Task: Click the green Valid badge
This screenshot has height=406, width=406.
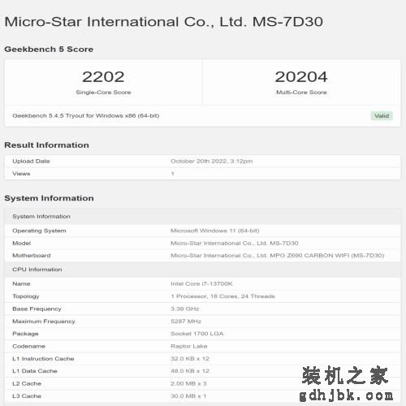Action: click(382, 116)
